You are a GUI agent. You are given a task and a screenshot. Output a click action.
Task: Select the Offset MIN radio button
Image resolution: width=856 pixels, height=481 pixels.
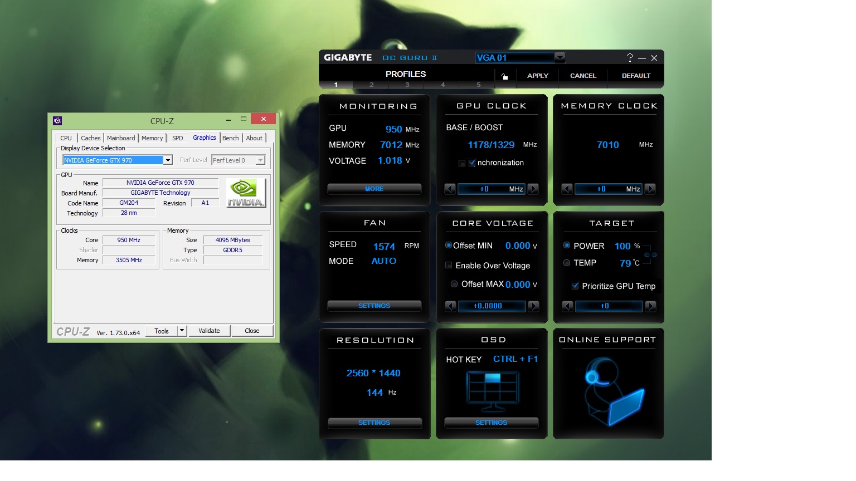(x=449, y=246)
